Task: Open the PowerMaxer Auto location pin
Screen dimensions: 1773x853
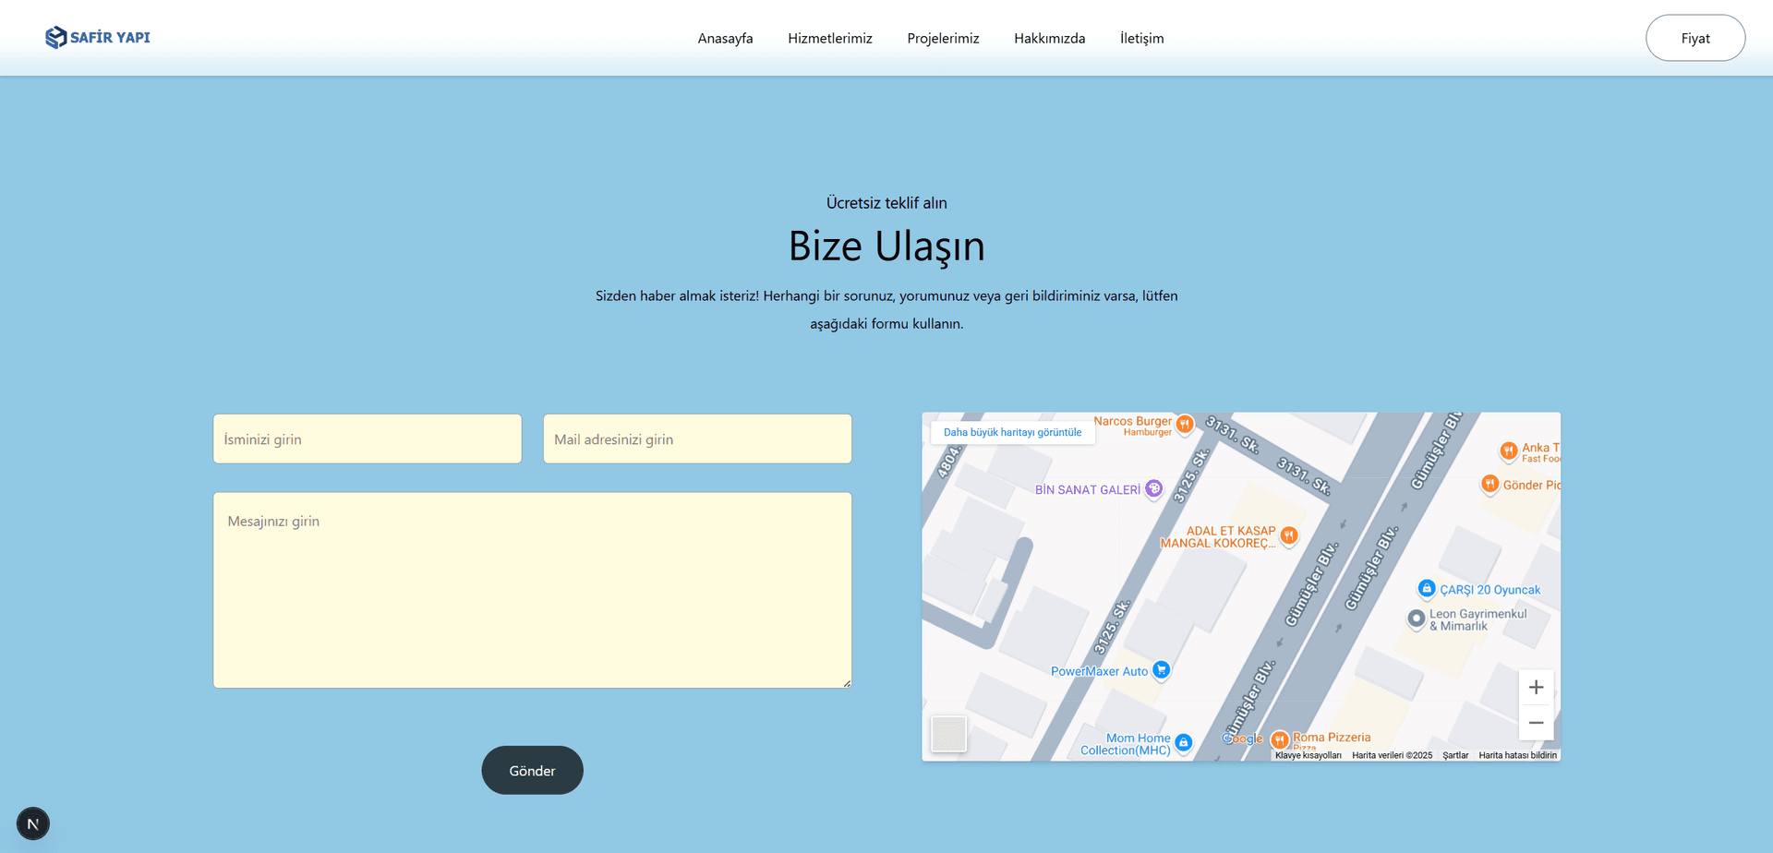Action: pyautogui.click(x=1162, y=671)
